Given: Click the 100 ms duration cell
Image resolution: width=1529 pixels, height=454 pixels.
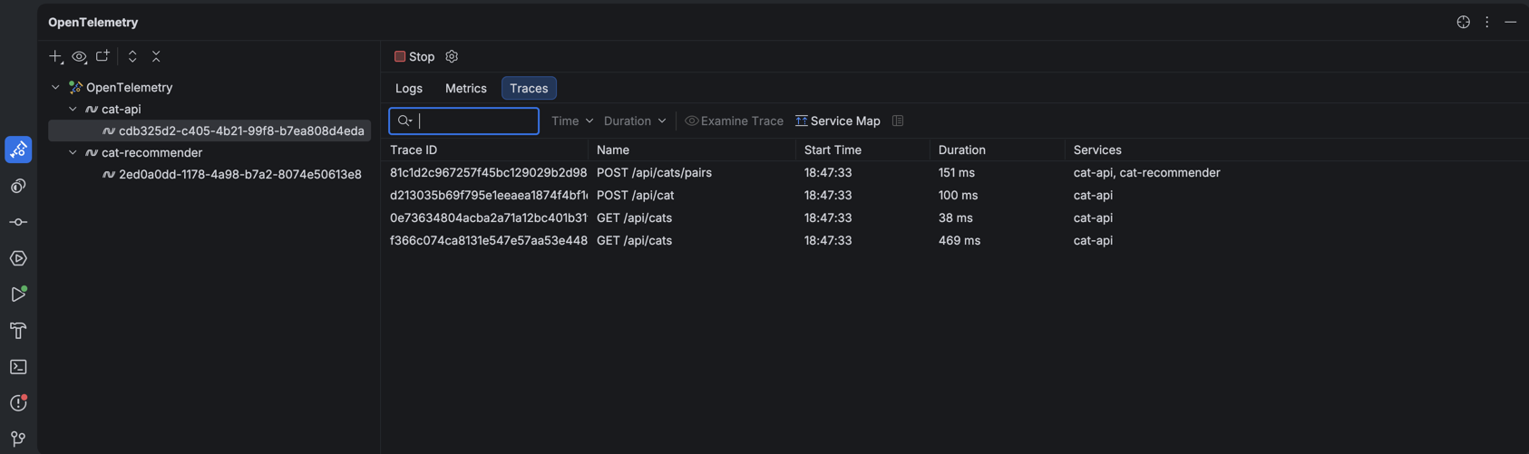Looking at the screenshot, I should 957,196.
